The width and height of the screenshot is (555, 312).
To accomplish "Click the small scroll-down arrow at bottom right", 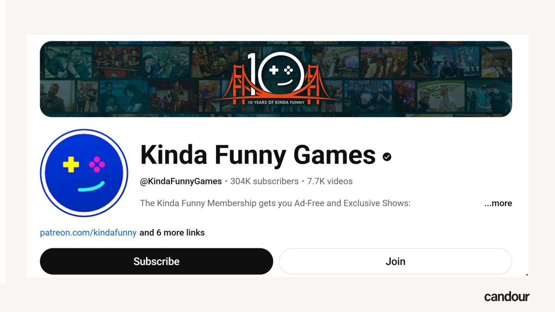I will [527, 275].
